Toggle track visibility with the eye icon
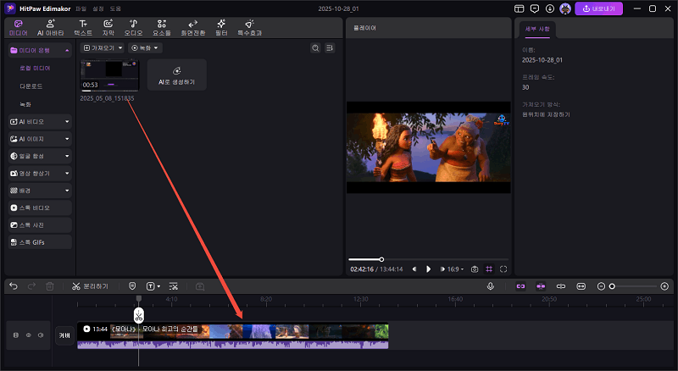 point(28,335)
